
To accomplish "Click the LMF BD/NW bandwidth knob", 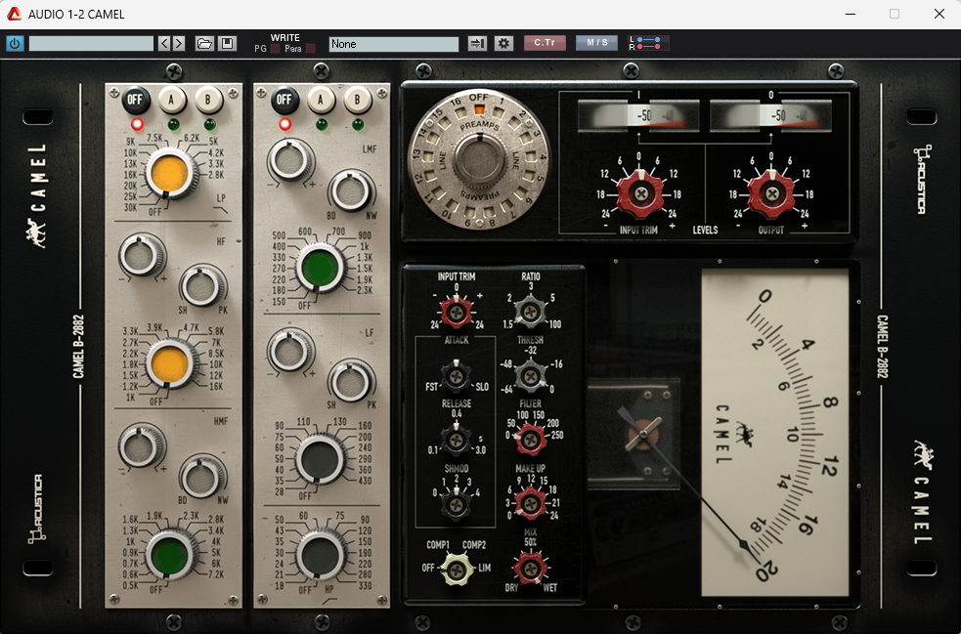I will [x=352, y=191].
